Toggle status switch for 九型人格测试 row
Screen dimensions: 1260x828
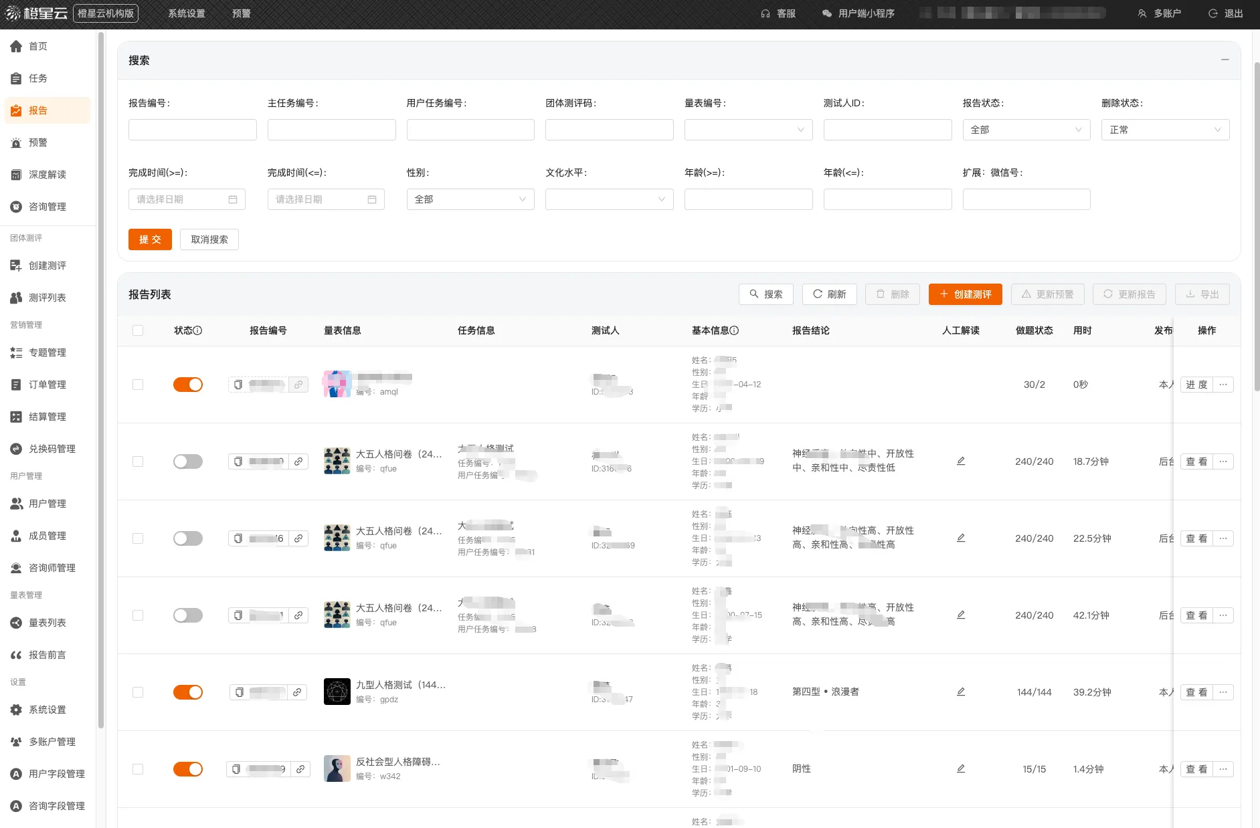pyautogui.click(x=188, y=692)
